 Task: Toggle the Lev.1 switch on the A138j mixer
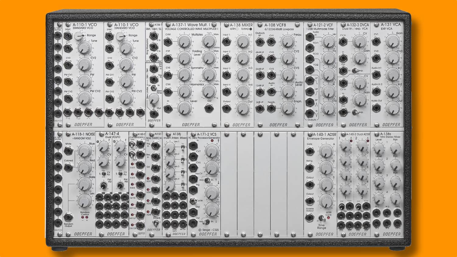(x=183, y=147)
